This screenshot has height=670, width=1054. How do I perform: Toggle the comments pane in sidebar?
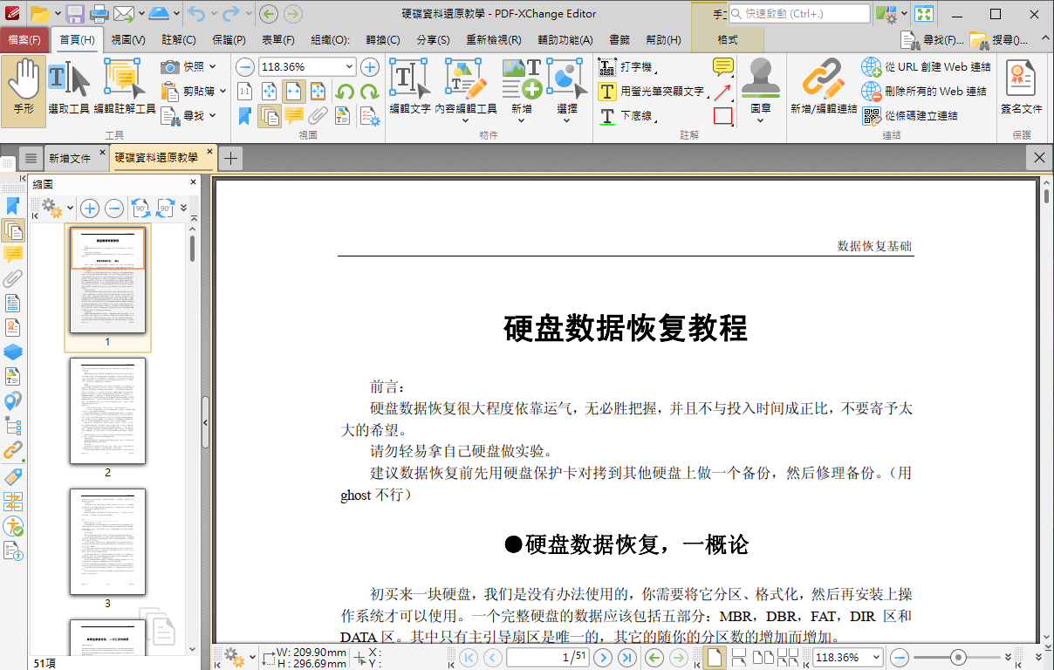[x=13, y=255]
